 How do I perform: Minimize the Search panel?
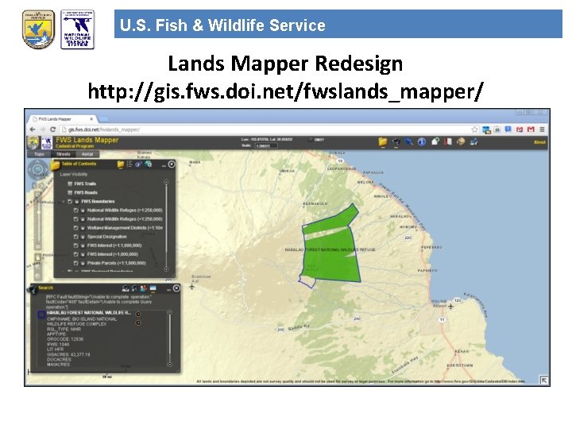[168, 289]
